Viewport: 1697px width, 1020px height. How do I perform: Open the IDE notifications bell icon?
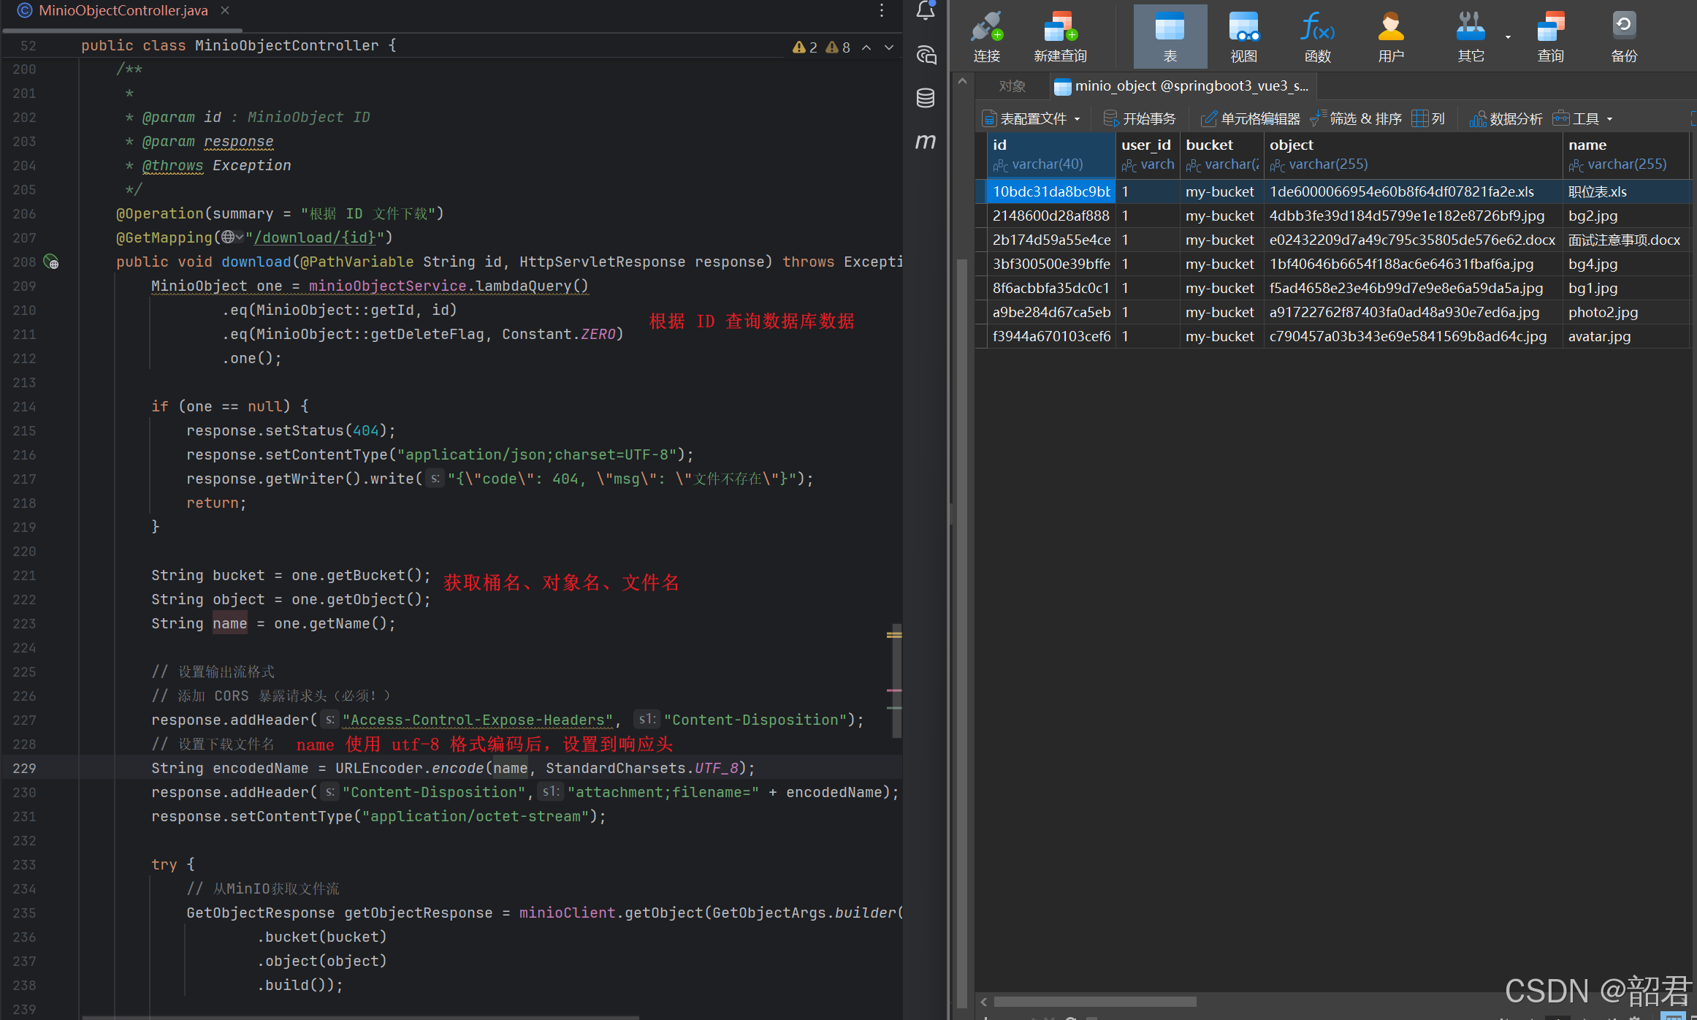pos(926,10)
